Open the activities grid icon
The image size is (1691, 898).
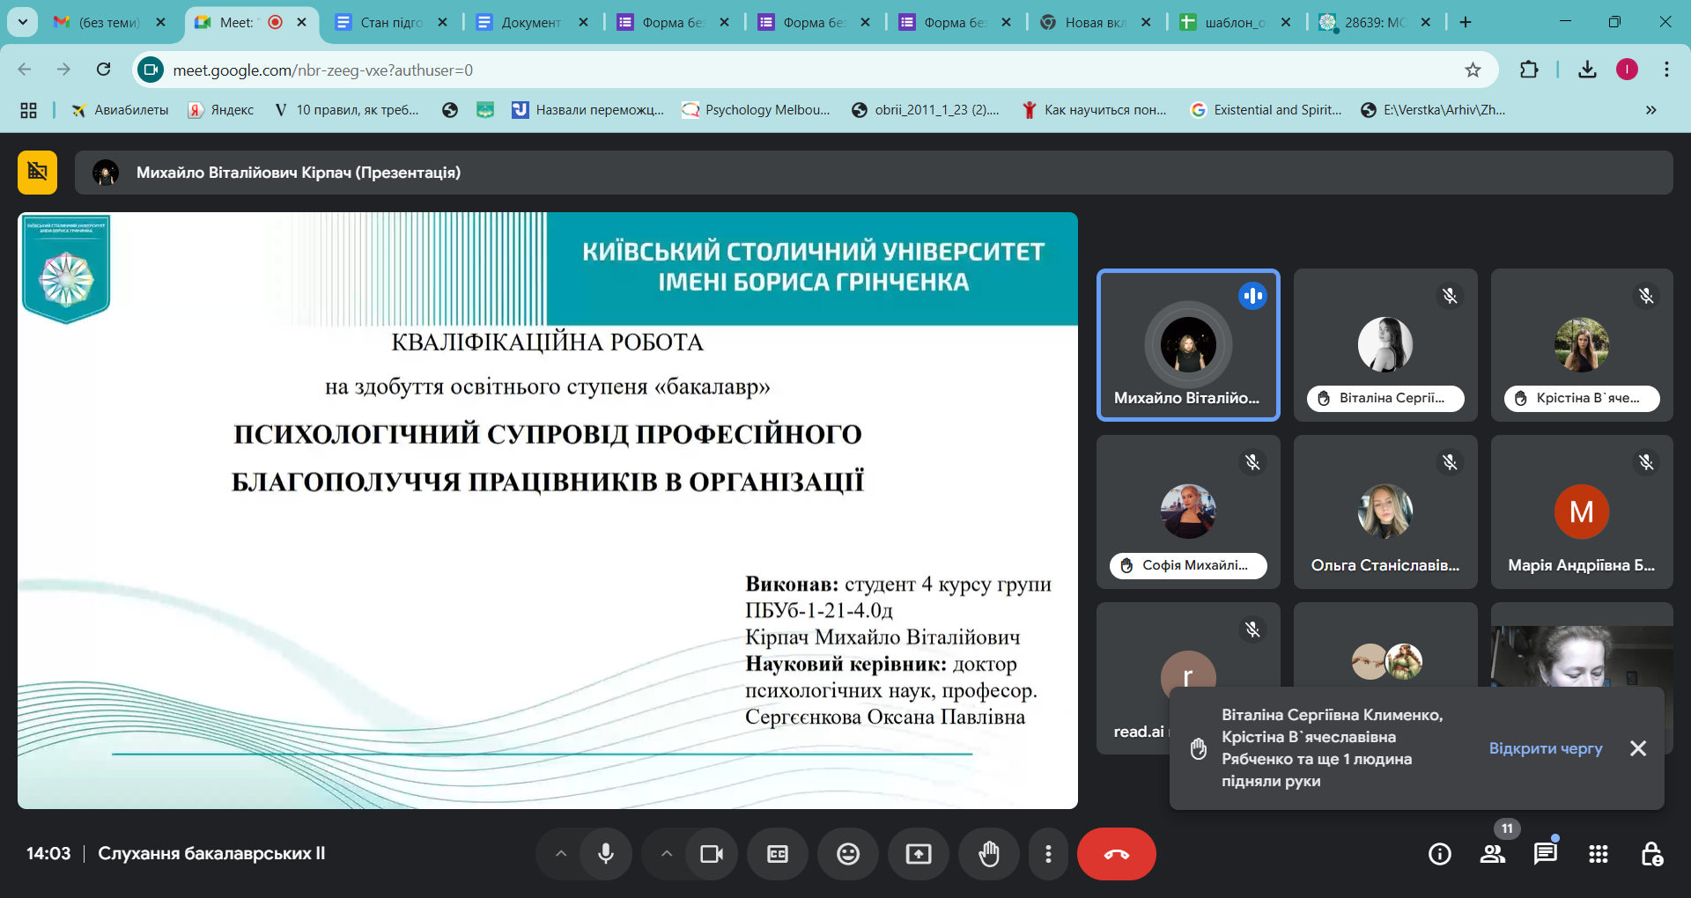(1599, 854)
